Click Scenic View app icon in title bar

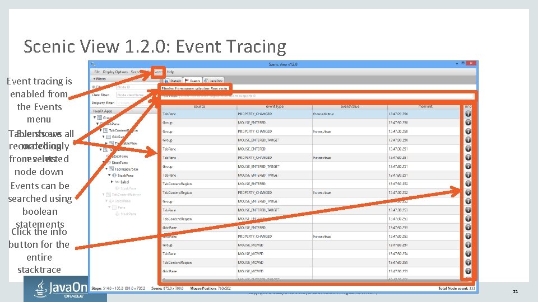pos(93,64)
